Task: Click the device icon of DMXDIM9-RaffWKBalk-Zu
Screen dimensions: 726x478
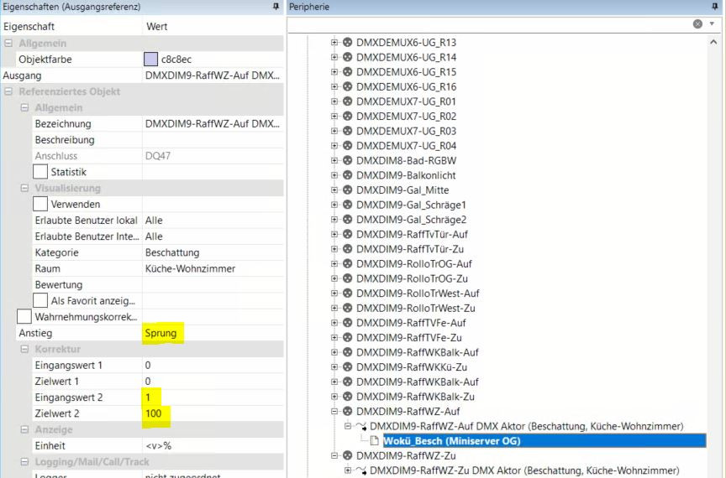Action: pyautogui.click(x=347, y=397)
